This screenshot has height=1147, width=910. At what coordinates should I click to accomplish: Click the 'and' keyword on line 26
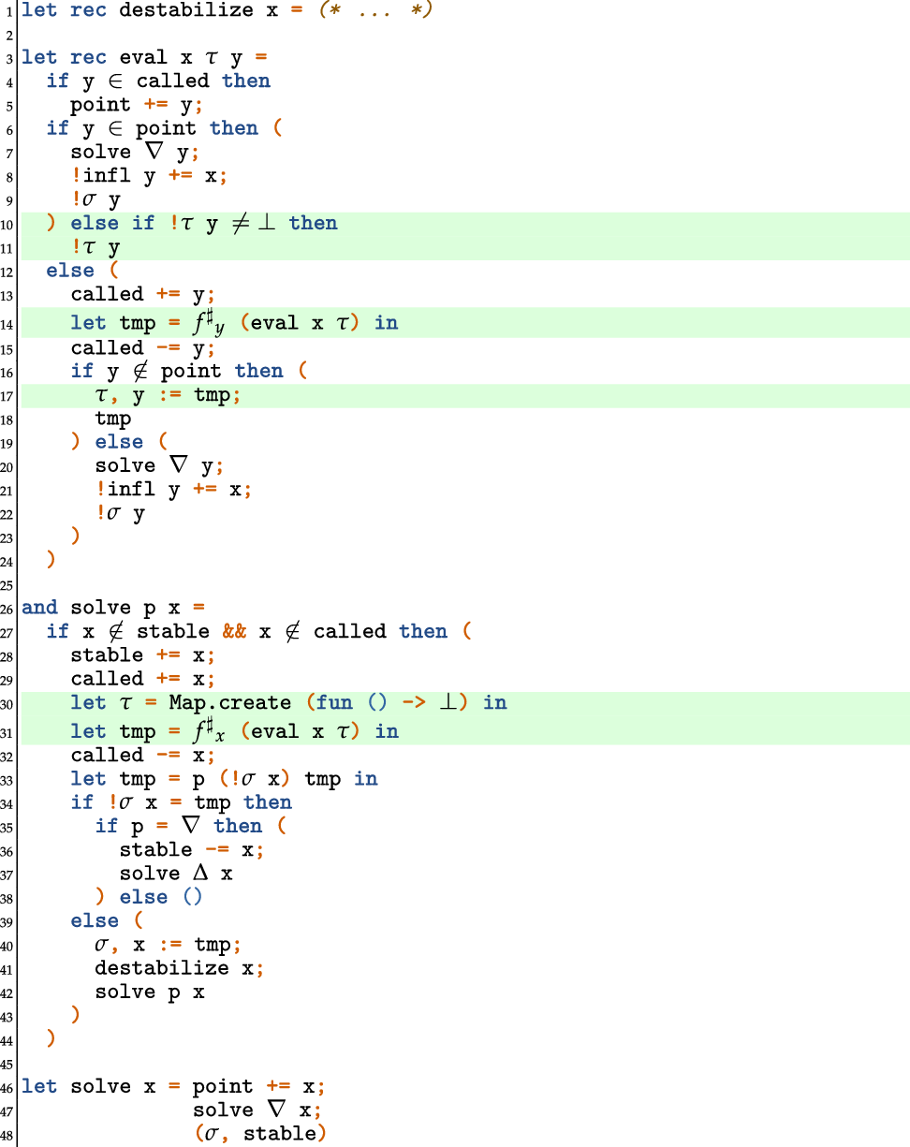[39, 608]
